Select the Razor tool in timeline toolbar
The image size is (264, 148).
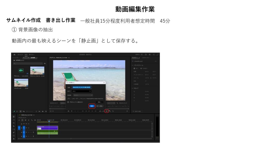coord(14,126)
